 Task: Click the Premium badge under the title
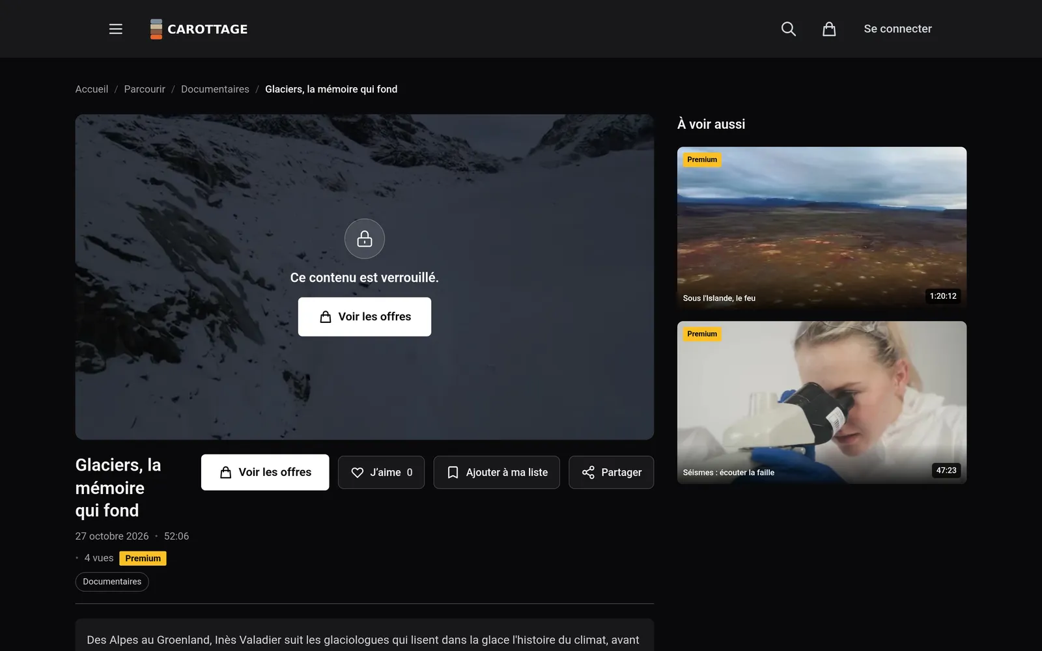[143, 559]
